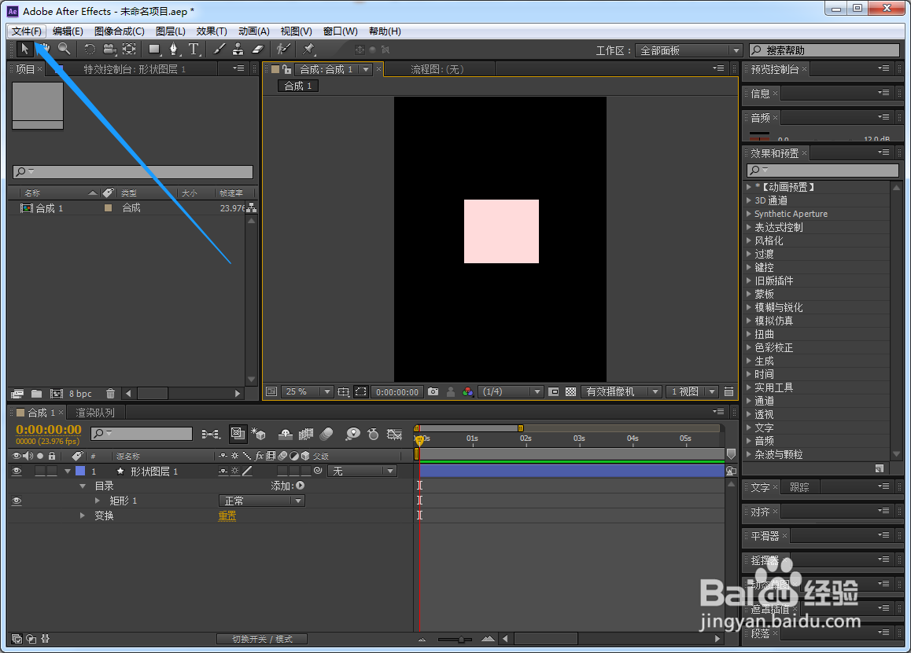Select the Eraser tool
Viewport: 911px width, 653px height.
coord(258,50)
